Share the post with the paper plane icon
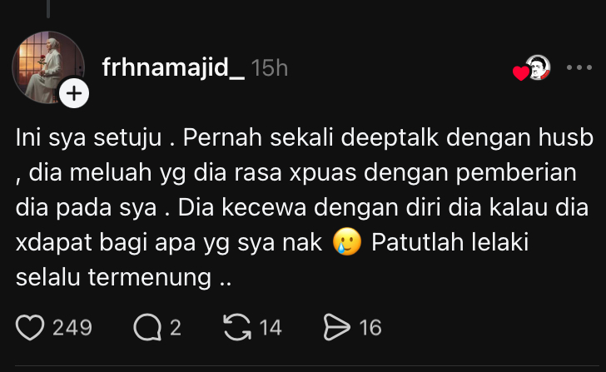The image size is (606, 372). pyautogui.click(x=336, y=327)
